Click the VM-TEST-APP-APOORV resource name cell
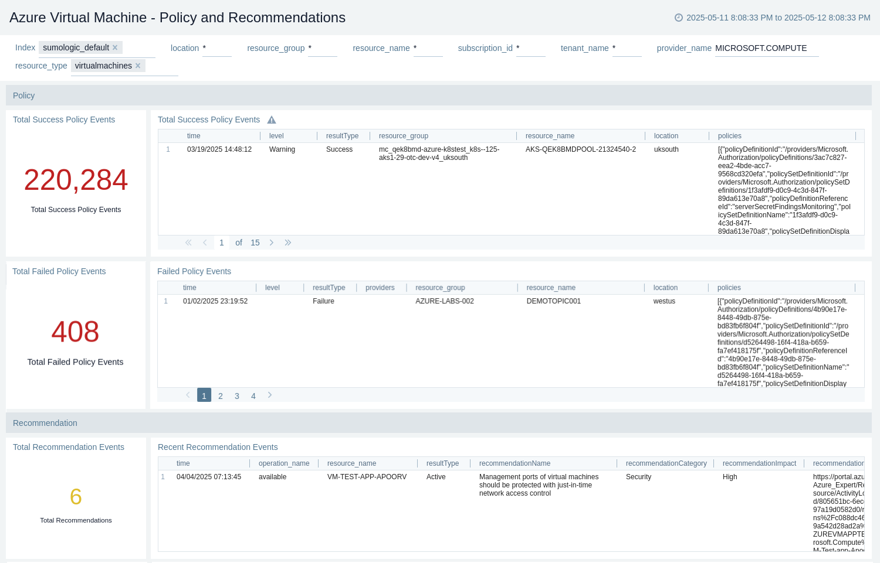 (x=367, y=477)
